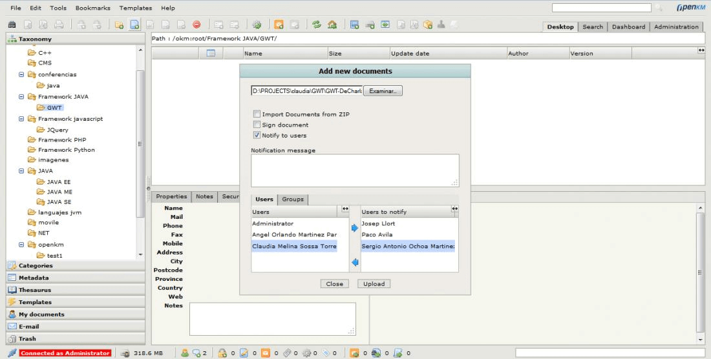Click the connected user icon in status bar
Viewport: 711px width, 359px height.
185,353
